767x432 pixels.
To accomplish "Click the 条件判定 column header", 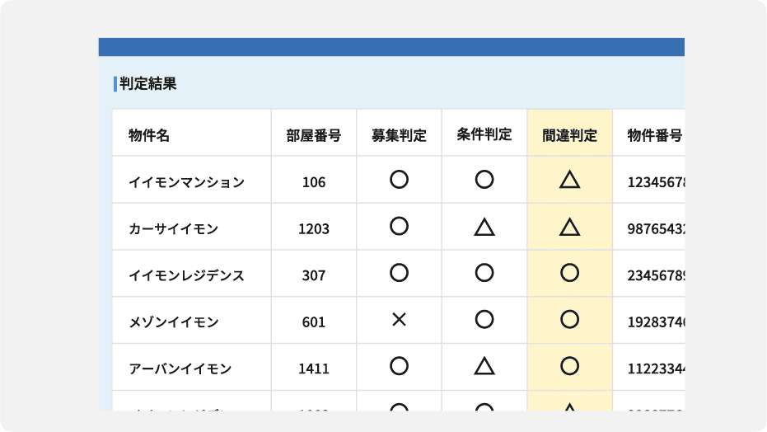I will coord(484,134).
